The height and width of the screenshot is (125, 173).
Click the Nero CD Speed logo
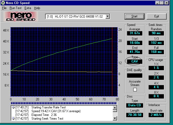[21, 17]
